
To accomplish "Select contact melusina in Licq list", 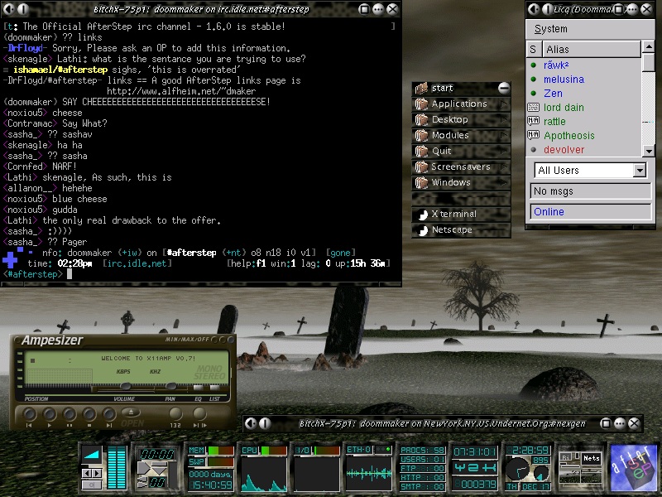I will 564,80.
